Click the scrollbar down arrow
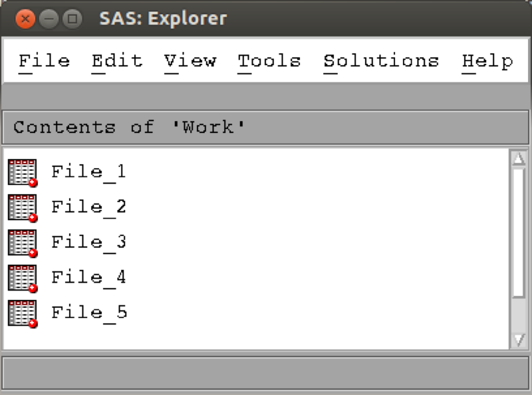The image size is (532, 395). point(519,340)
